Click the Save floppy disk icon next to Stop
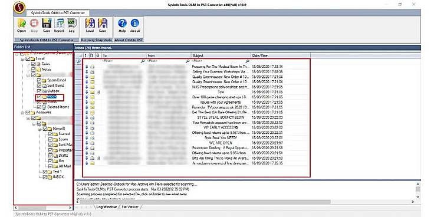Screen dimensions: 434x217 click(47, 23)
